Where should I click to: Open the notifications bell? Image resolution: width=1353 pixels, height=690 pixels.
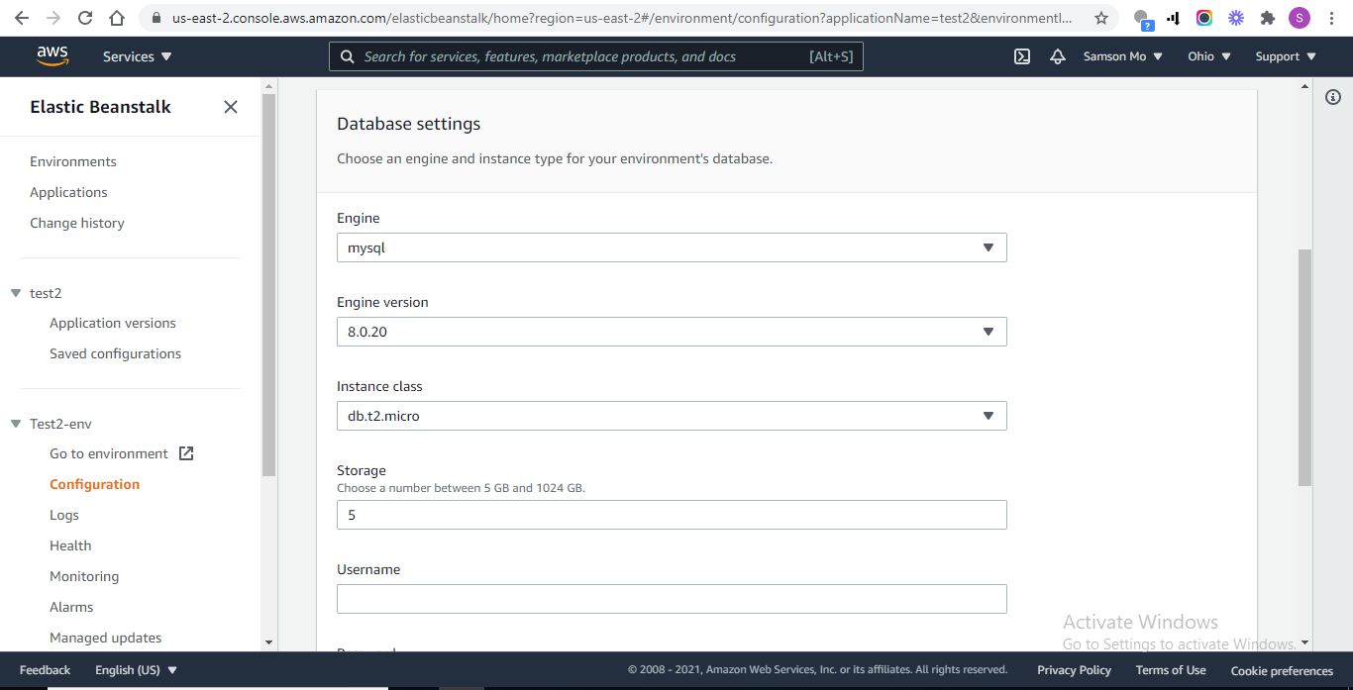(x=1057, y=56)
